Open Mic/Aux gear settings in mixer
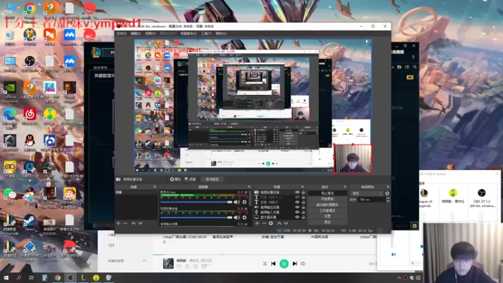The width and height of the screenshot is (503, 283). (245, 202)
